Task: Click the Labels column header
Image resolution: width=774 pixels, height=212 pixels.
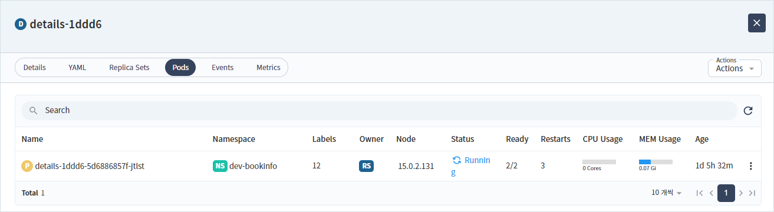Action: tap(324, 139)
